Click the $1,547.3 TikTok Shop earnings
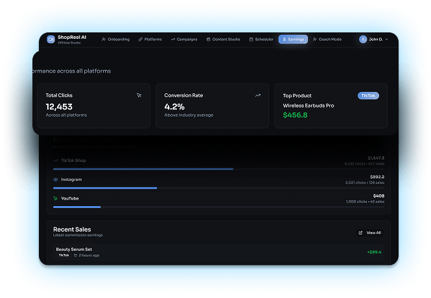The image size is (431, 298). [376, 158]
